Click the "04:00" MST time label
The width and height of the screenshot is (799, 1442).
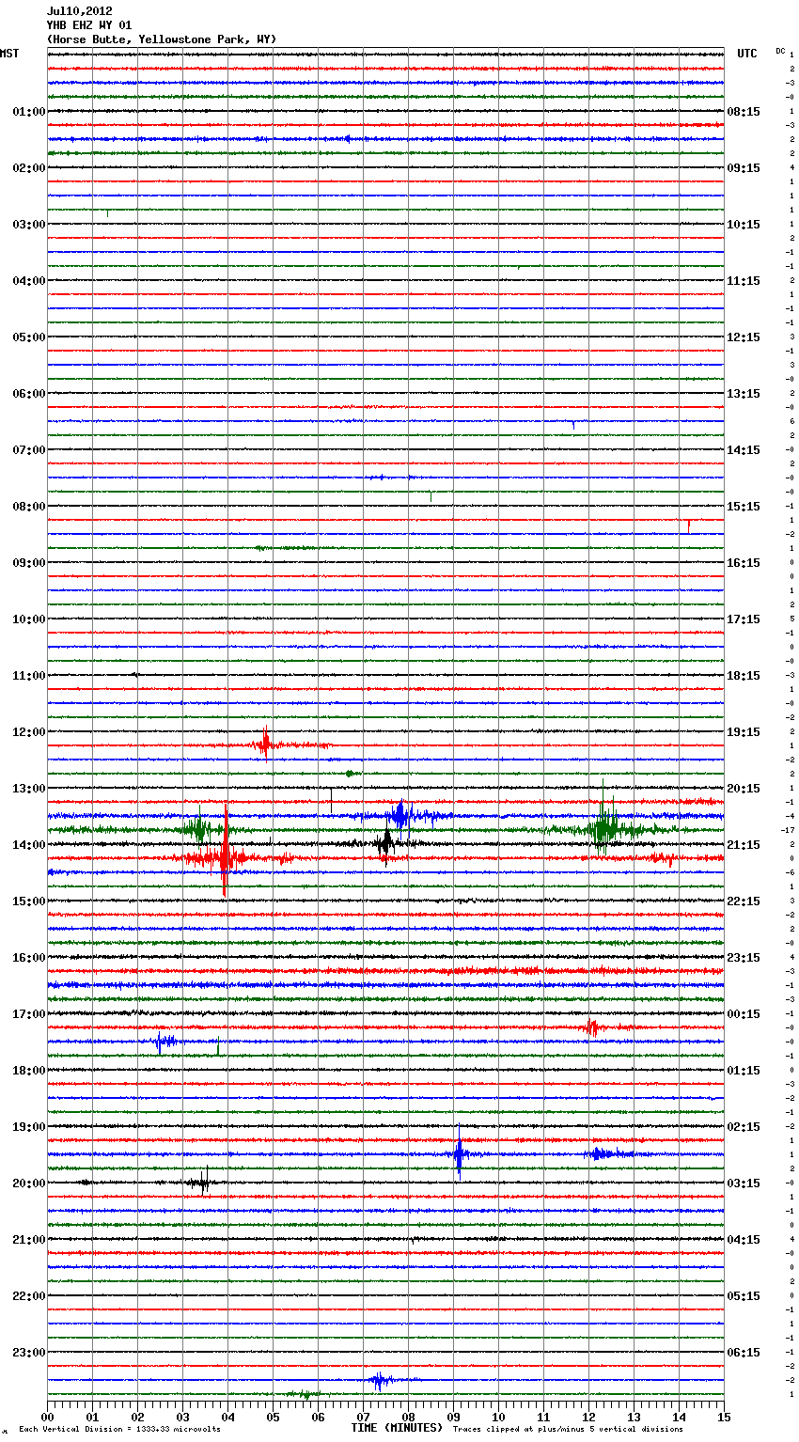(x=28, y=281)
